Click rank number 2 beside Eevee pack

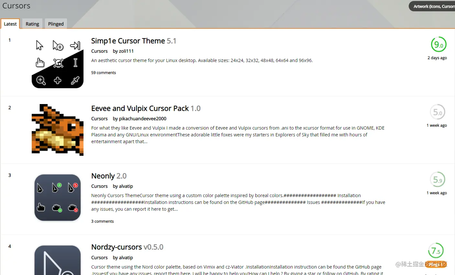10,108
